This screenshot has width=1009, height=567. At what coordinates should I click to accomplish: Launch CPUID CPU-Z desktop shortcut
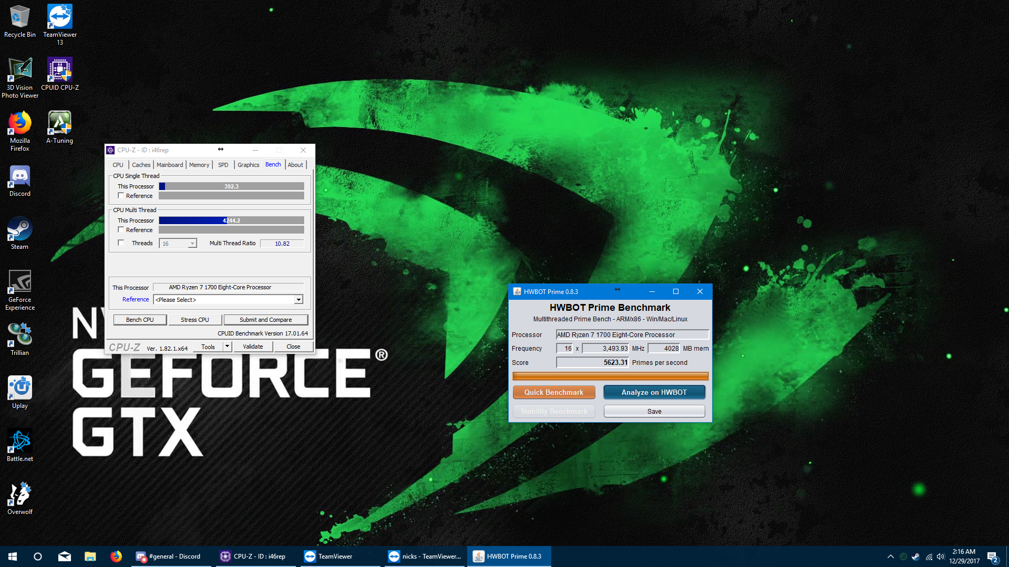(x=60, y=74)
